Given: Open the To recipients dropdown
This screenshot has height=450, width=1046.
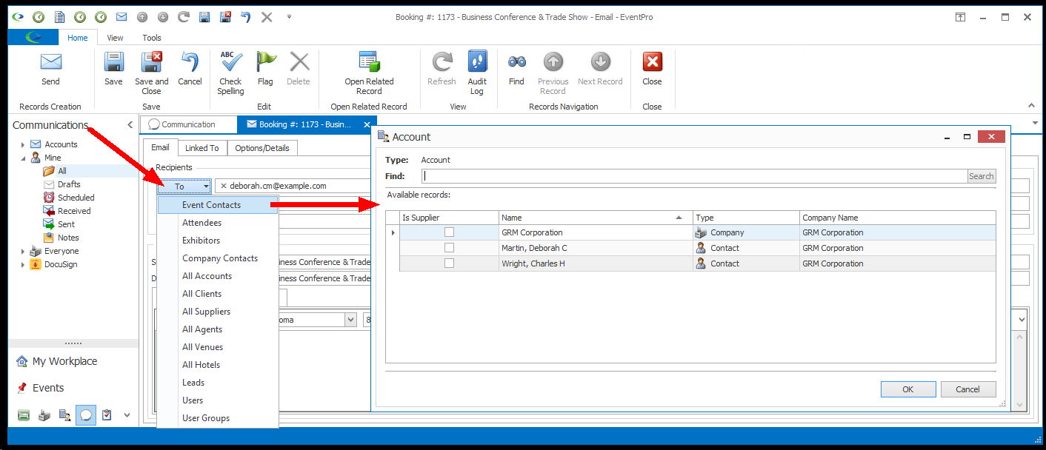Looking at the screenshot, I should (x=184, y=187).
